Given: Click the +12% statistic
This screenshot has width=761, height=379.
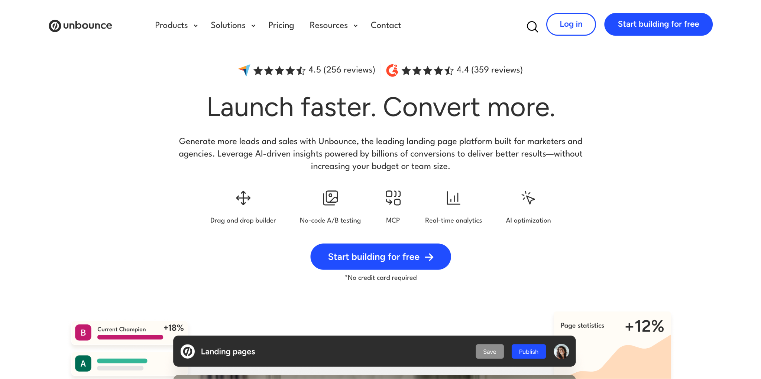Looking at the screenshot, I should tap(644, 326).
